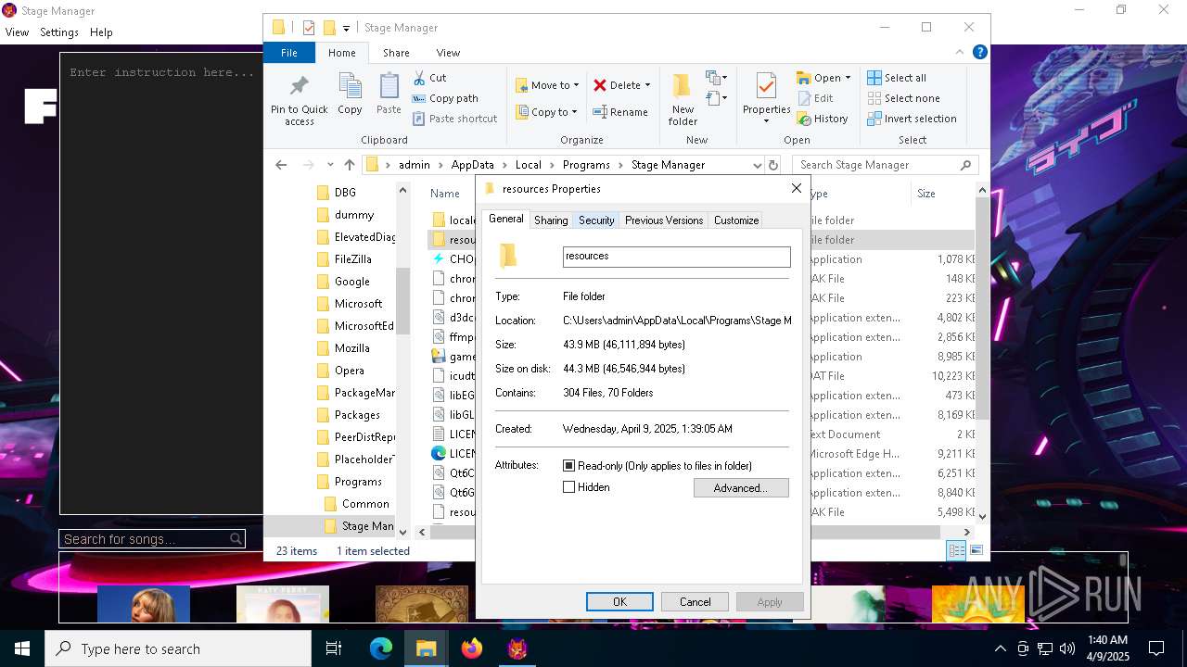
Task: Click the Advanced... button
Action: tap(741, 488)
